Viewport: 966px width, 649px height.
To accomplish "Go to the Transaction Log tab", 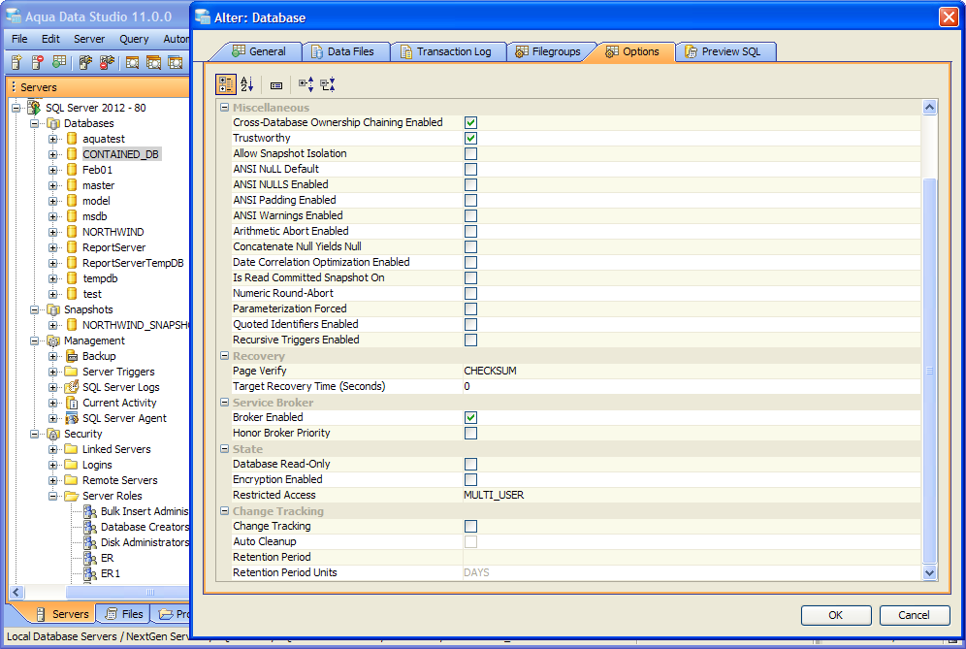I will (x=446, y=51).
